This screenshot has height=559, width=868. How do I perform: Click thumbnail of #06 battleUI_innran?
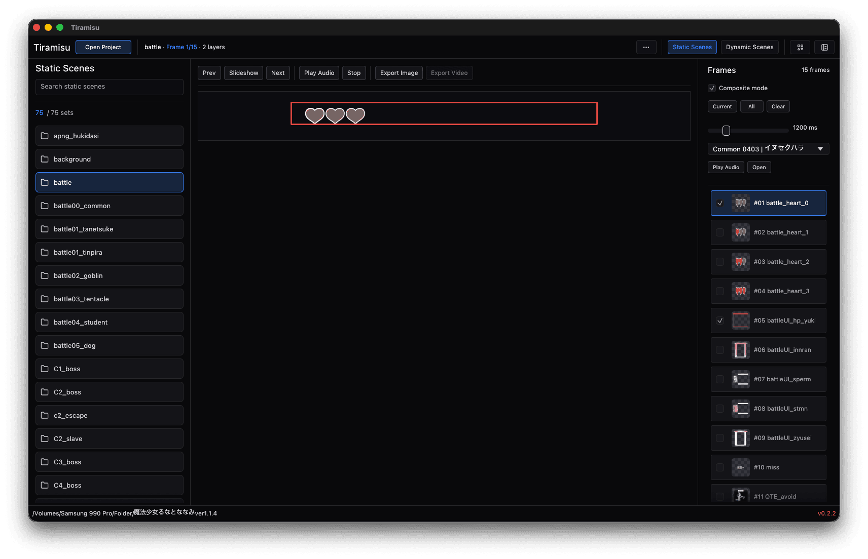click(740, 350)
